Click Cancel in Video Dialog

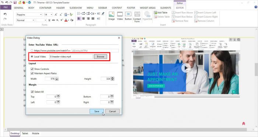(x=112, y=111)
